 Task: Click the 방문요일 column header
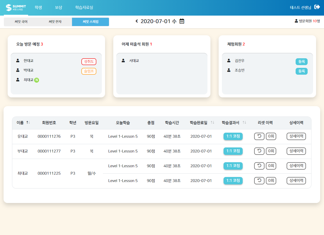(x=91, y=123)
